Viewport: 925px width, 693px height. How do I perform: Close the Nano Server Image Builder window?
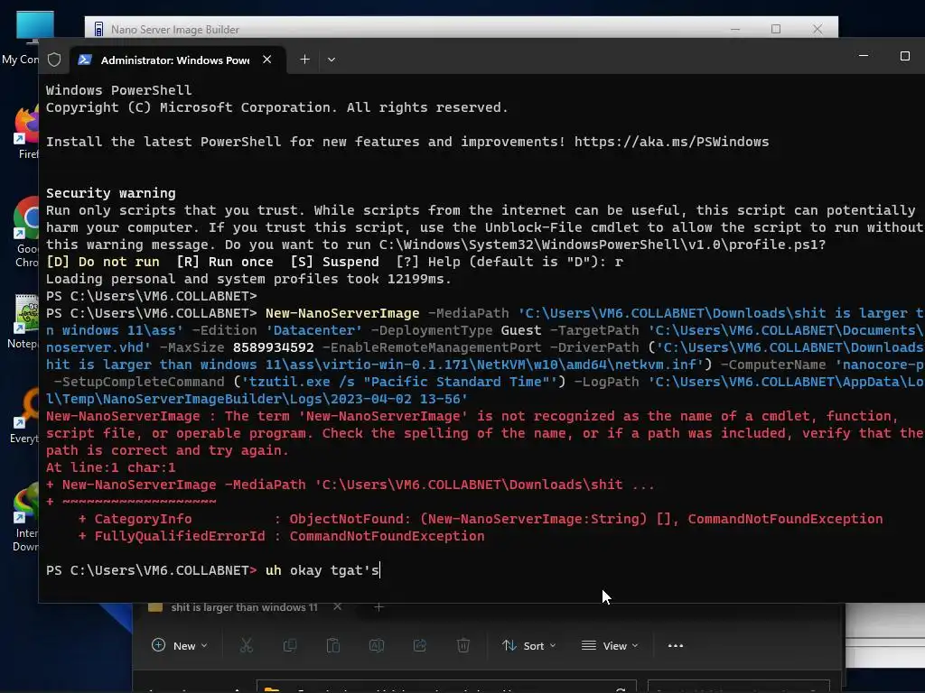coord(817,29)
